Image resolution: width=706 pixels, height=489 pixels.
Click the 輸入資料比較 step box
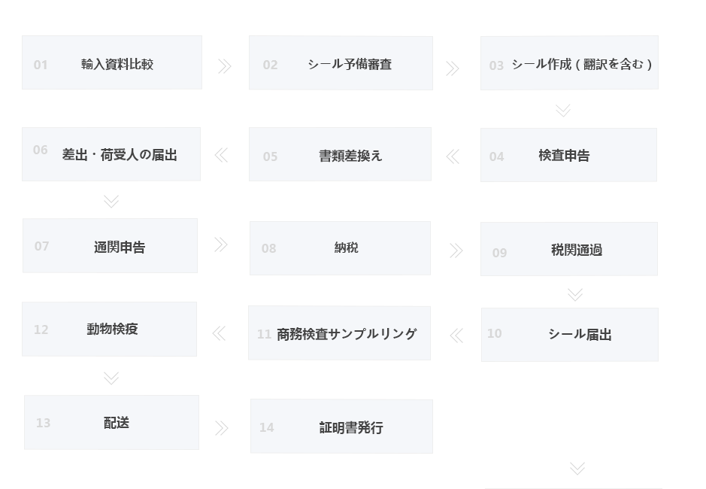(112, 62)
